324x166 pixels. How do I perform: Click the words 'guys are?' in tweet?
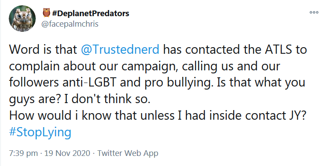pyautogui.click(x=35, y=99)
